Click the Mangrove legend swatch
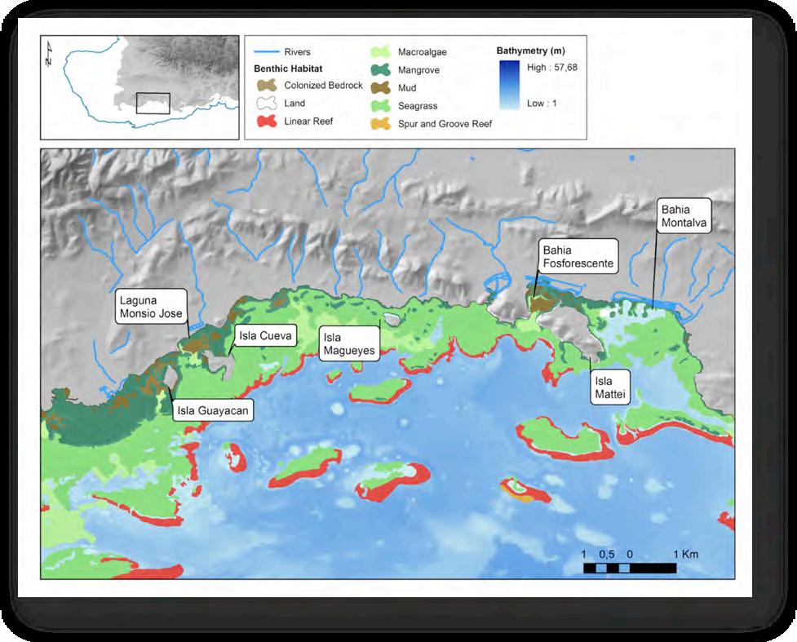The image size is (797, 642). (x=380, y=69)
